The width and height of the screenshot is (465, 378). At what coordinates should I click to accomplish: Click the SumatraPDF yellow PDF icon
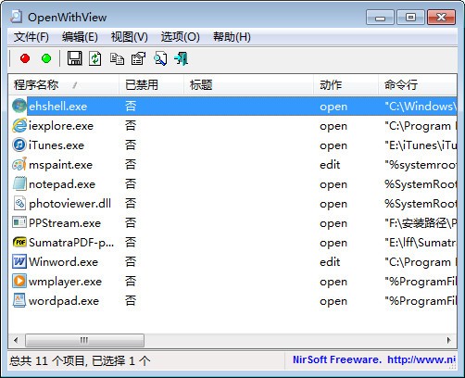(19, 242)
